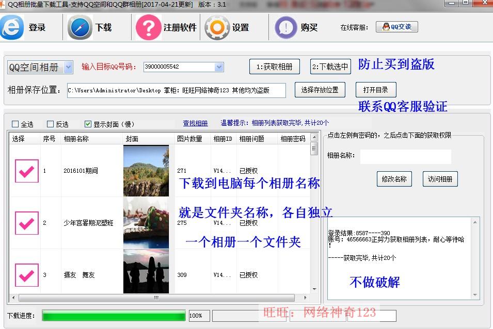Click the 访问相册 button

tap(440, 179)
